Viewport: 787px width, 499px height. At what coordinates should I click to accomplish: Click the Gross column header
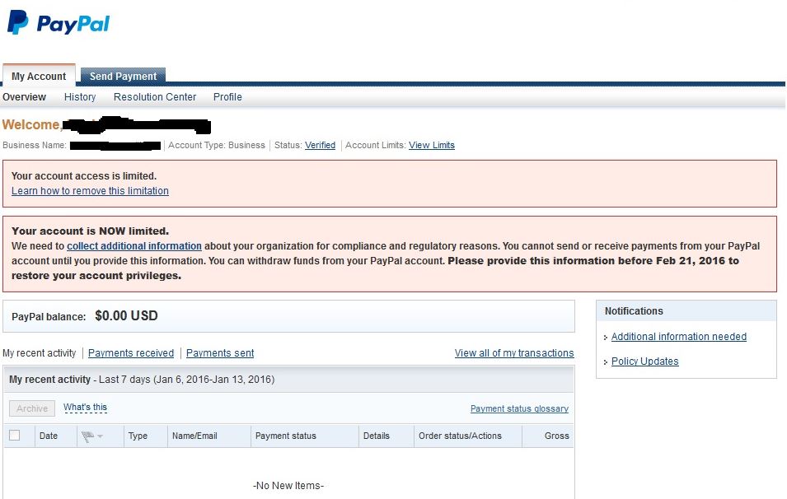(x=556, y=436)
